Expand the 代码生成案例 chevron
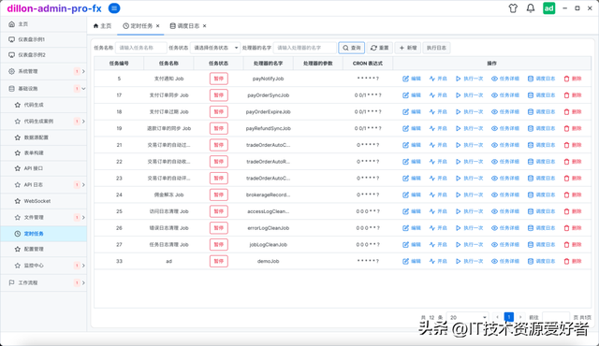599x346 pixels. pos(83,122)
